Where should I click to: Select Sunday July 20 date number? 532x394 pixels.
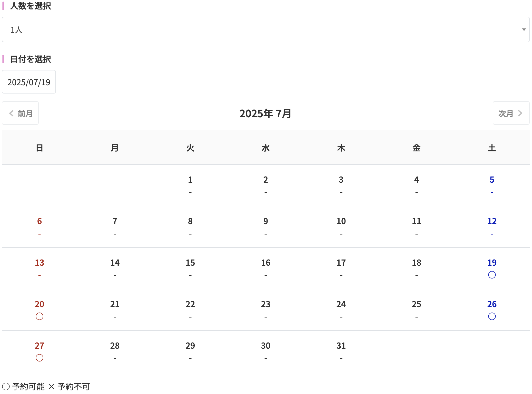40,304
